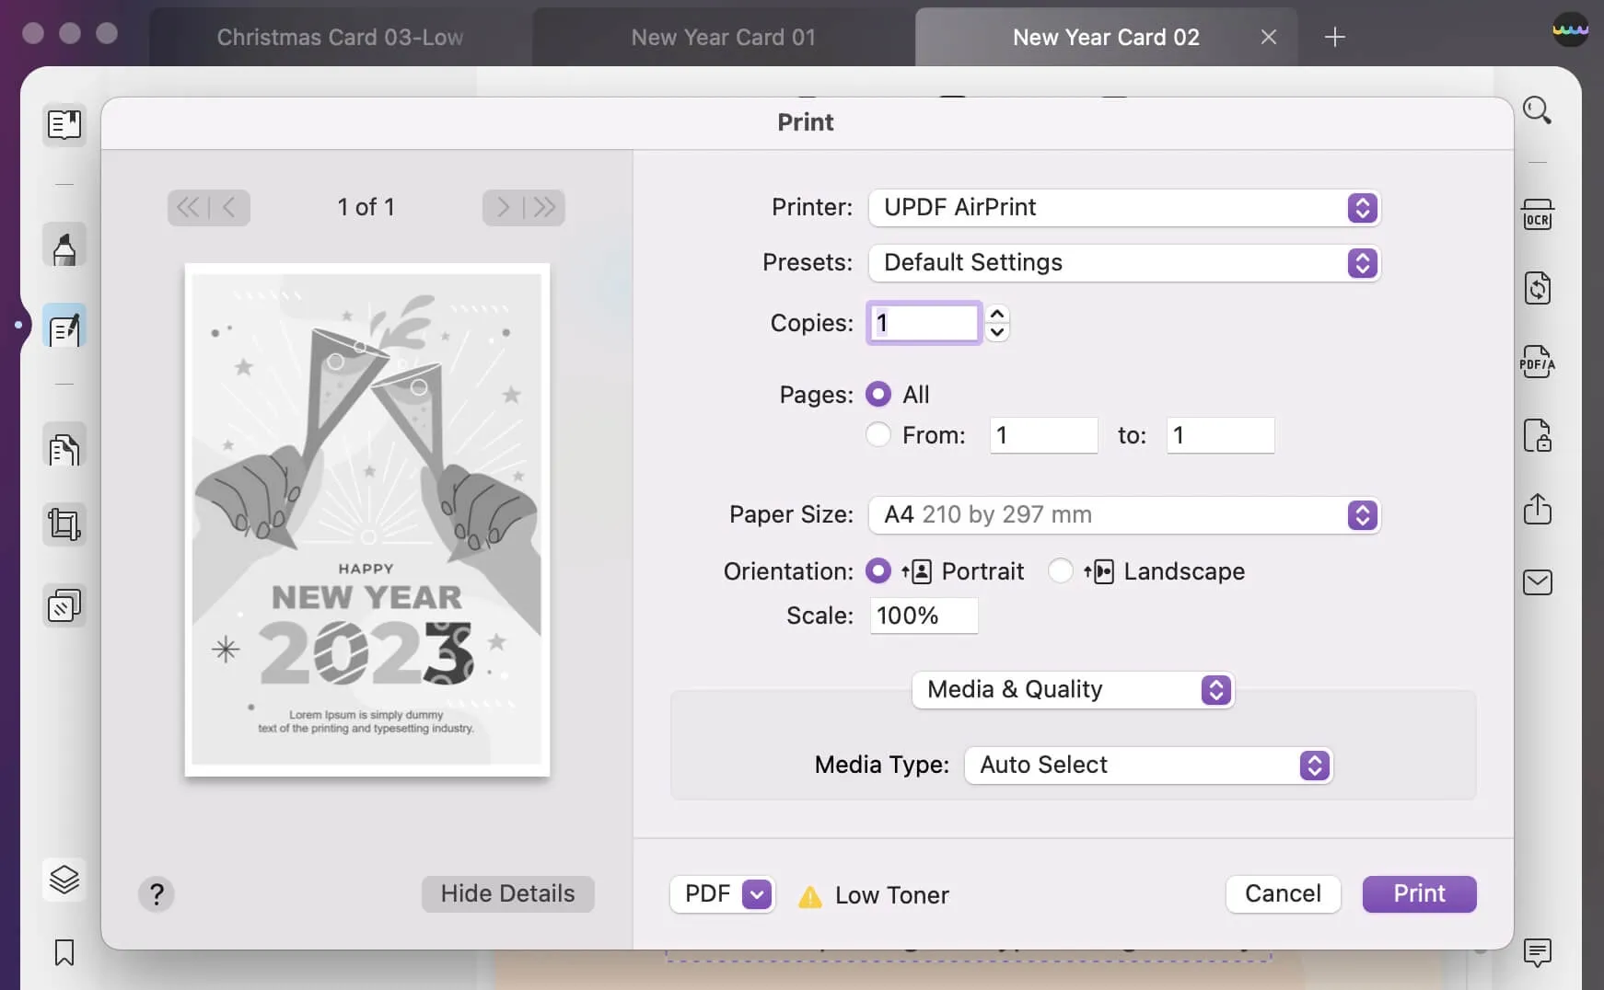Open the Printer dropdown
This screenshot has height=990, width=1604.
pos(1123,208)
